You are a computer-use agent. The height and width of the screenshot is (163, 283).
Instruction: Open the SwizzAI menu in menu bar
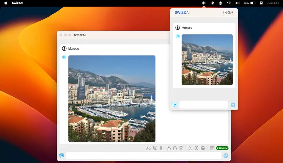18,3
